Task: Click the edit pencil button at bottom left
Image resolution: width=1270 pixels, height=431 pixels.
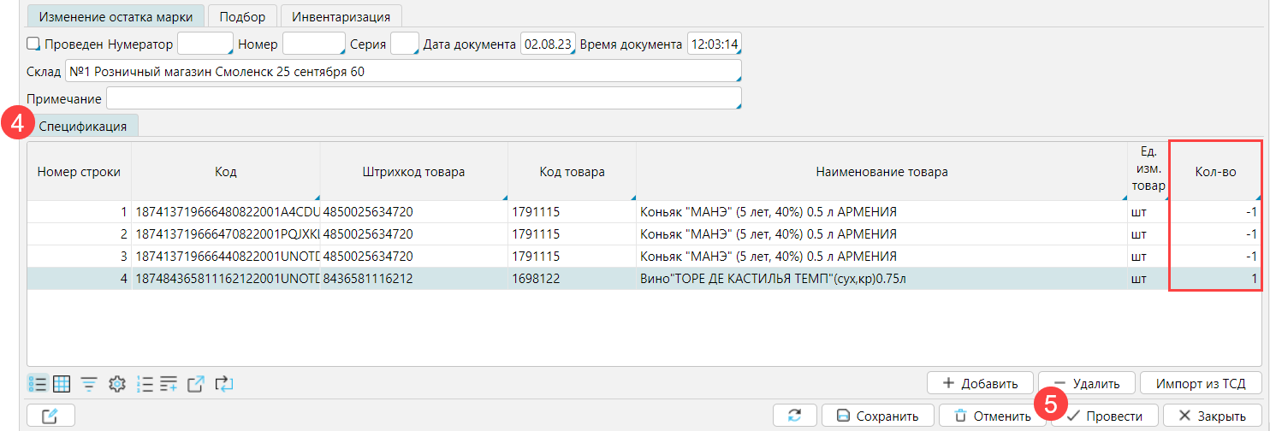Action: pyautogui.click(x=50, y=416)
